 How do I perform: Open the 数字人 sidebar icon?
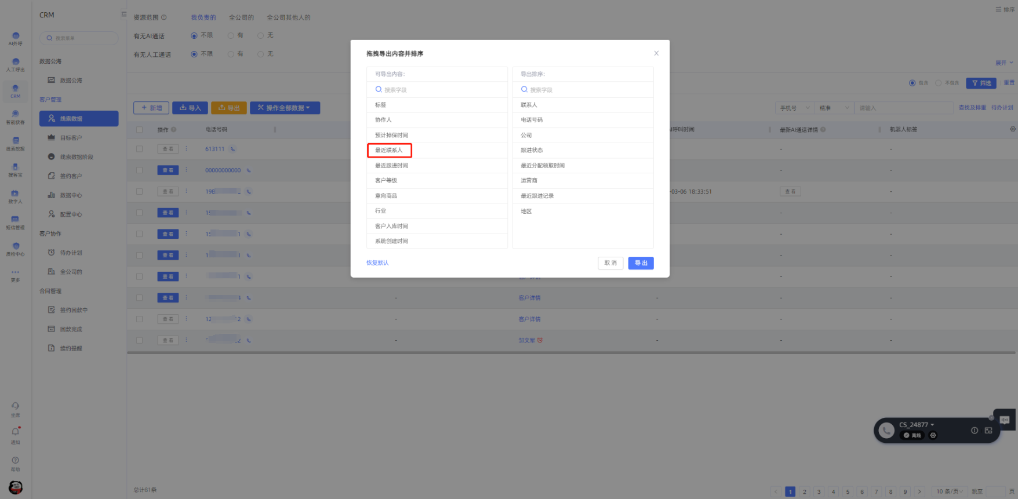pyautogui.click(x=16, y=195)
